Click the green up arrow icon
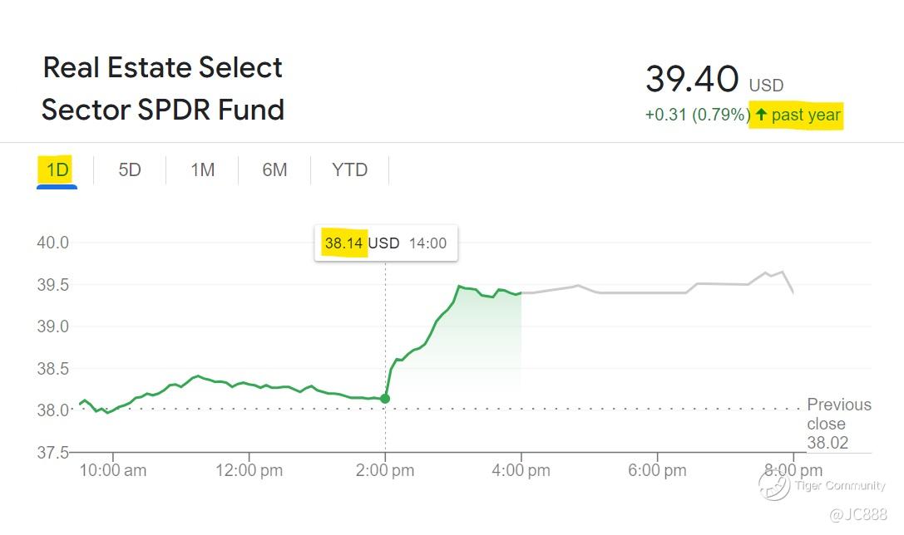The width and height of the screenshot is (904, 535). tap(760, 115)
